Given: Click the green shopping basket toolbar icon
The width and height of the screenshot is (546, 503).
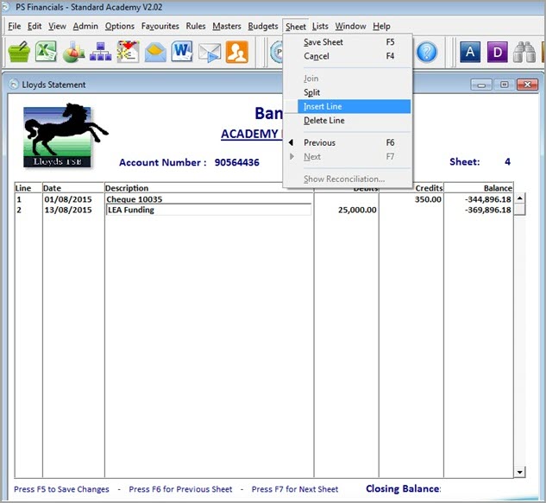Looking at the screenshot, I should point(19,53).
